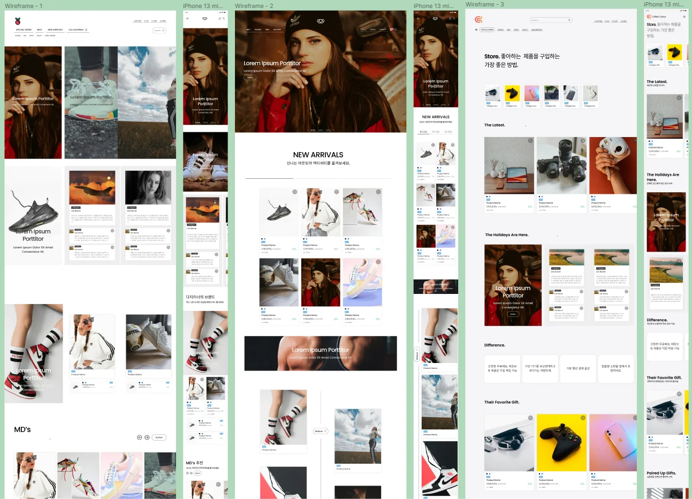This screenshot has width=692, height=499.
Task: Click the 'Difference.' heading in Wireframe 3
Action: coord(495,345)
